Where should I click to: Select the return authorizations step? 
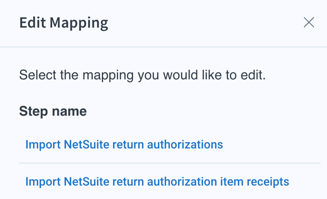tap(124, 145)
